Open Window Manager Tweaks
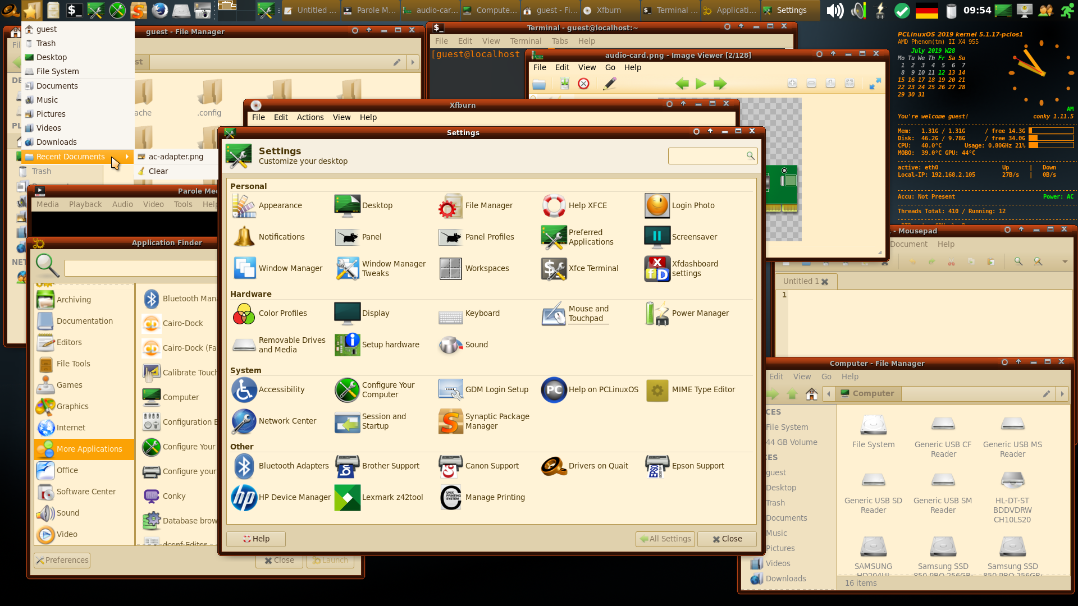 coord(348,269)
